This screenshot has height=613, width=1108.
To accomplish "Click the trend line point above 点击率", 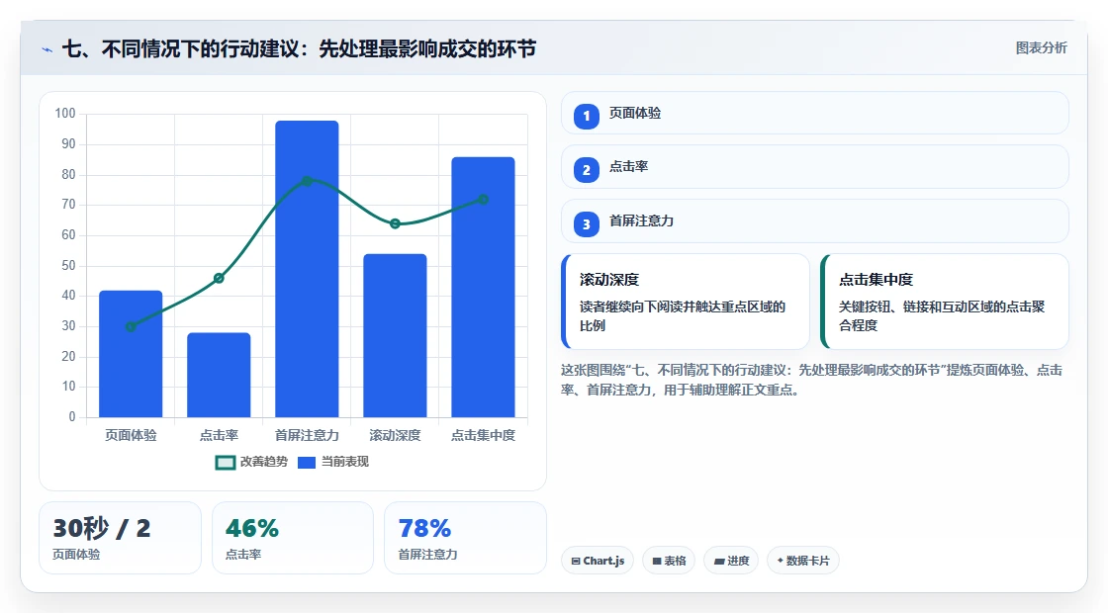I will coord(219,278).
